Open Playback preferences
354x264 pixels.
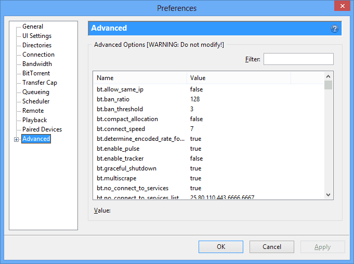click(x=34, y=120)
